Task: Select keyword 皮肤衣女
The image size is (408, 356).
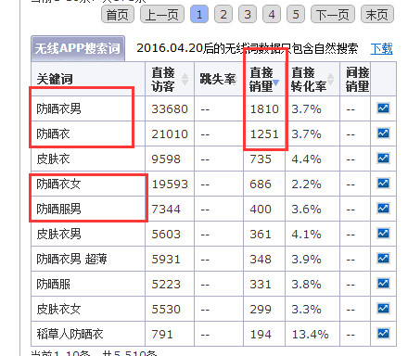Action: (x=58, y=309)
